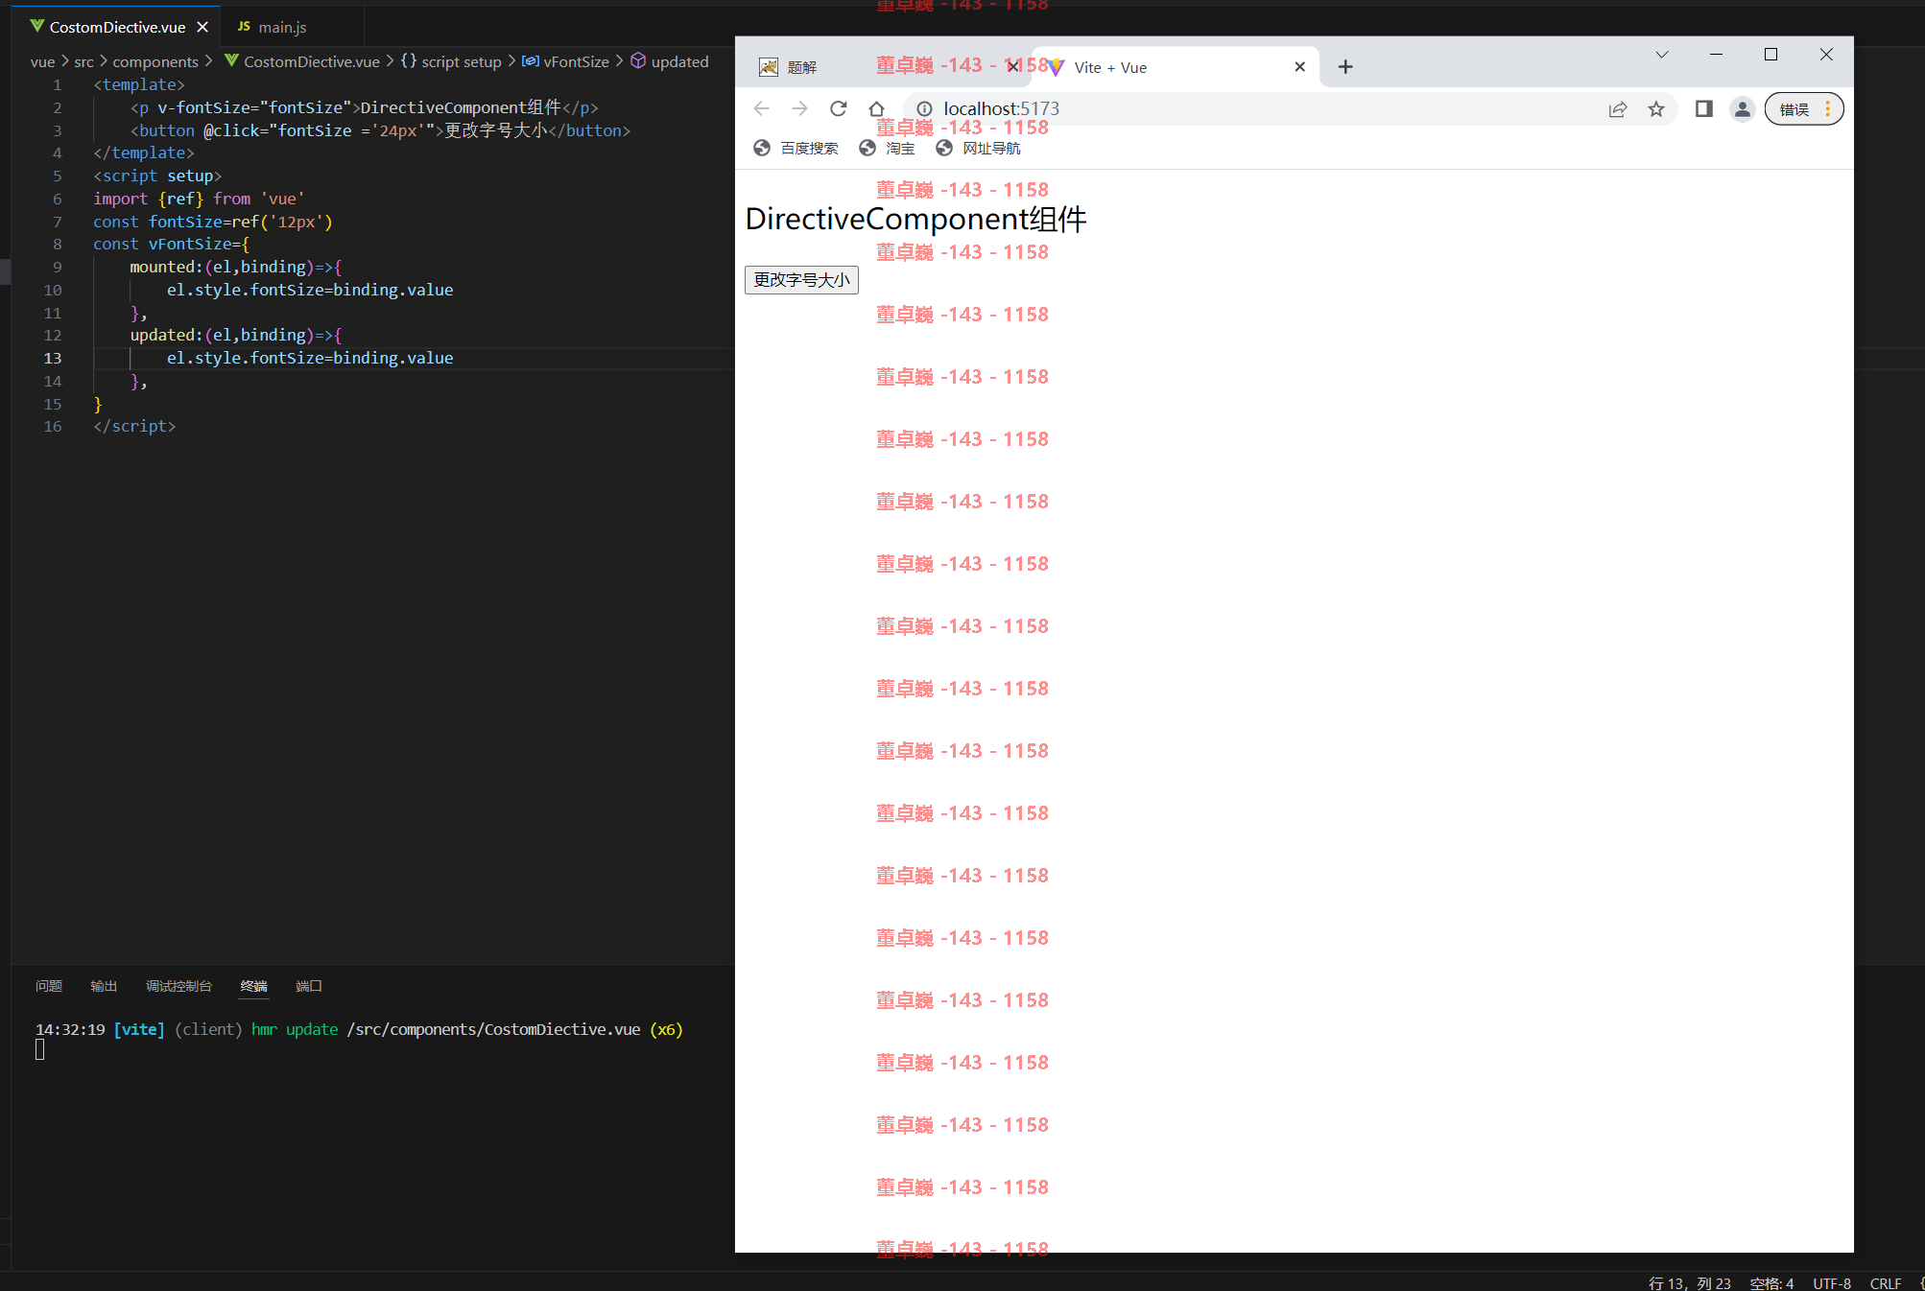Change indentation via '空格: 4' status
The image size is (1925, 1291).
(1771, 1282)
